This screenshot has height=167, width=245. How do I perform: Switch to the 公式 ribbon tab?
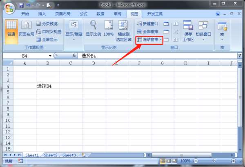click(x=83, y=14)
